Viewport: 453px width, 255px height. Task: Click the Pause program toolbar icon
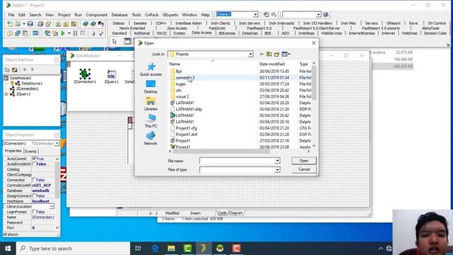[75, 33]
